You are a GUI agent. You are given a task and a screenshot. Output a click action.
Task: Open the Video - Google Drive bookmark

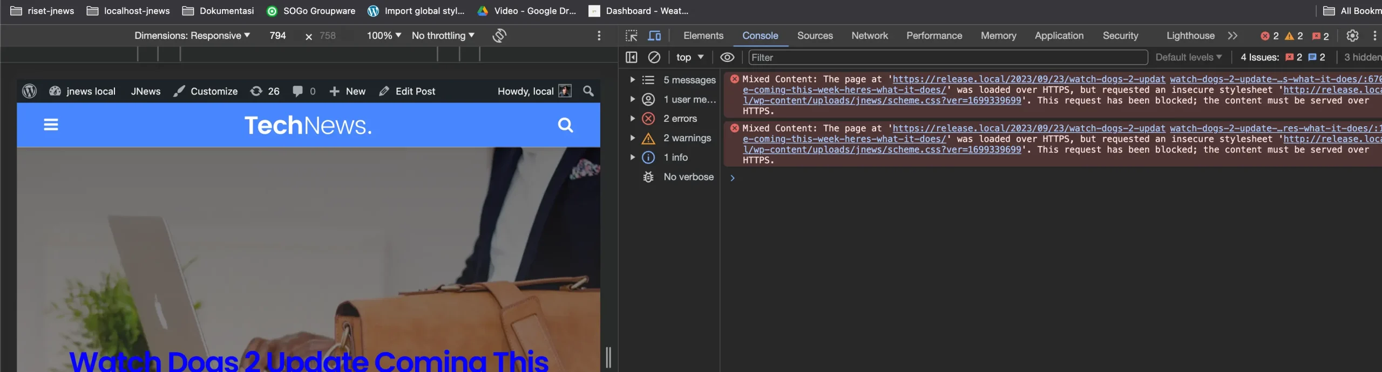point(527,11)
